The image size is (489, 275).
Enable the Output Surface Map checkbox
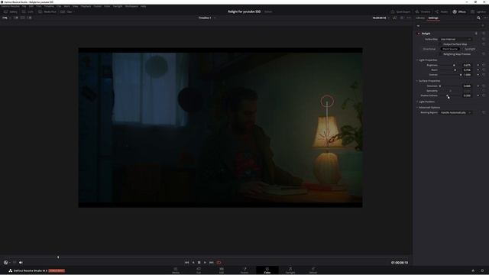click(x=442, y=44)
